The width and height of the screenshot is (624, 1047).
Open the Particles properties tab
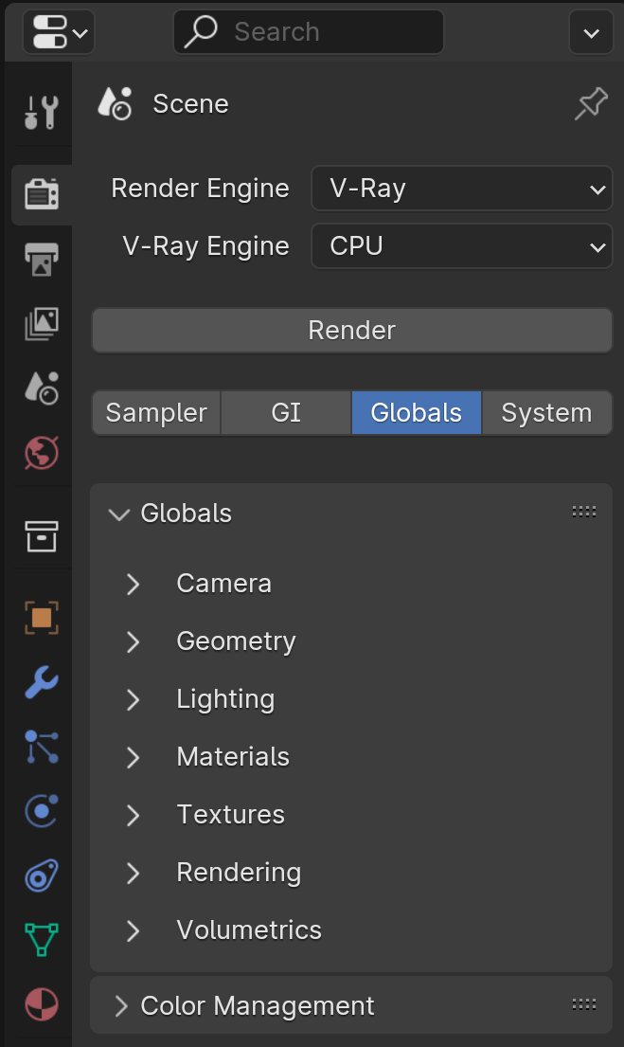point(41,747)
